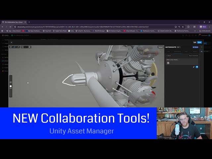This screenshot has width=212, height=159.
Task: Open the Professional Training bookmark
Action: pyautogui.click(x=182, y=31)
